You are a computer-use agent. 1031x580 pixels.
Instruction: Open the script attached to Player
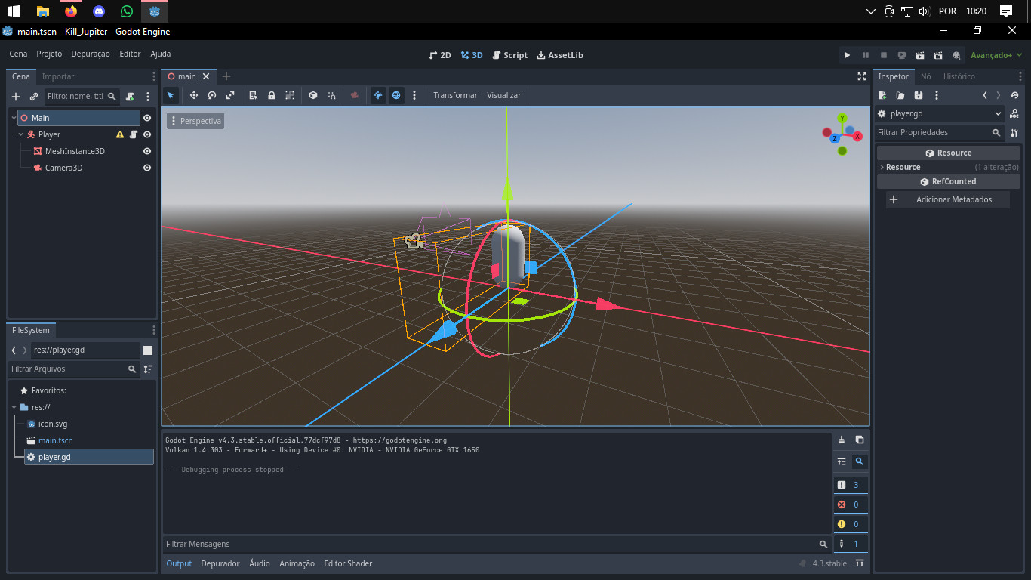coord(133,134)
